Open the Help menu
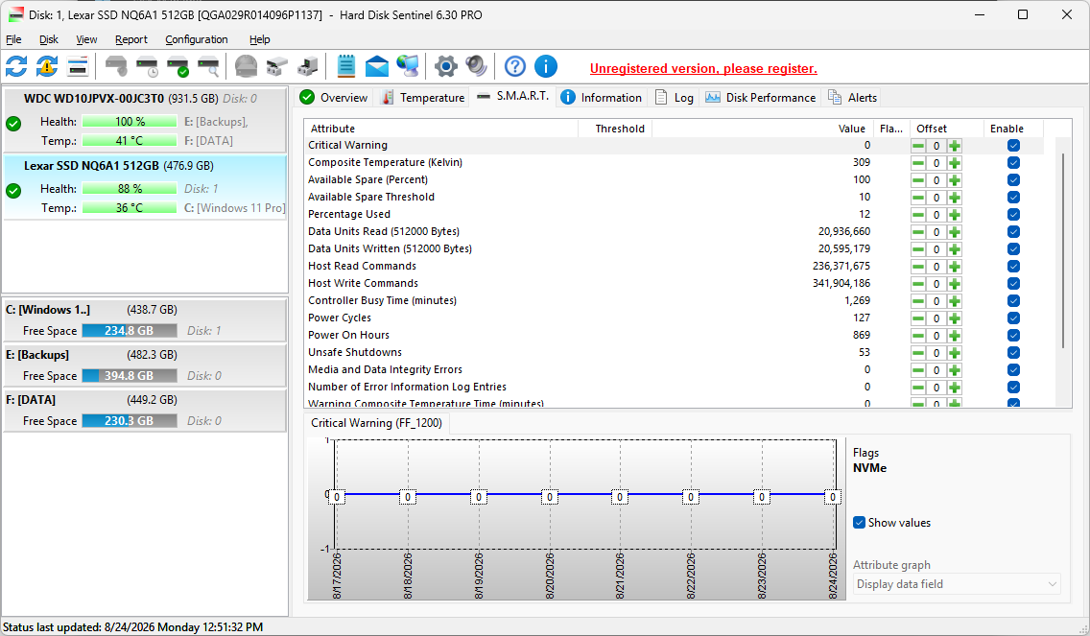Image resolution: width=1090 pixels, height=636 pixels. [x=259, y=39]
